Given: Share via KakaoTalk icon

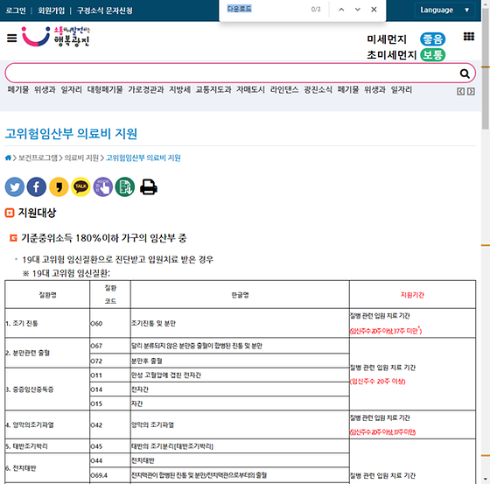Looking at the screenshot, I should 80,187.
